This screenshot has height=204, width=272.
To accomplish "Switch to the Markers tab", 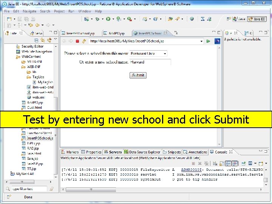I will pyautogui.click(x=70, y=152).
